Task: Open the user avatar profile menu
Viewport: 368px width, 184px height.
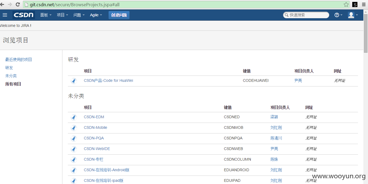Action: tap(353, 15)
